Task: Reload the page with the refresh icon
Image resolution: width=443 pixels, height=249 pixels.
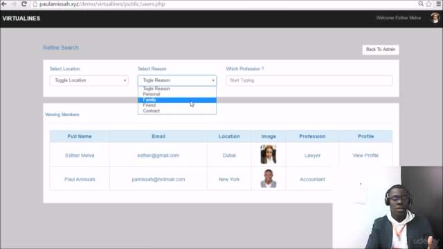Action: (24, 4)
